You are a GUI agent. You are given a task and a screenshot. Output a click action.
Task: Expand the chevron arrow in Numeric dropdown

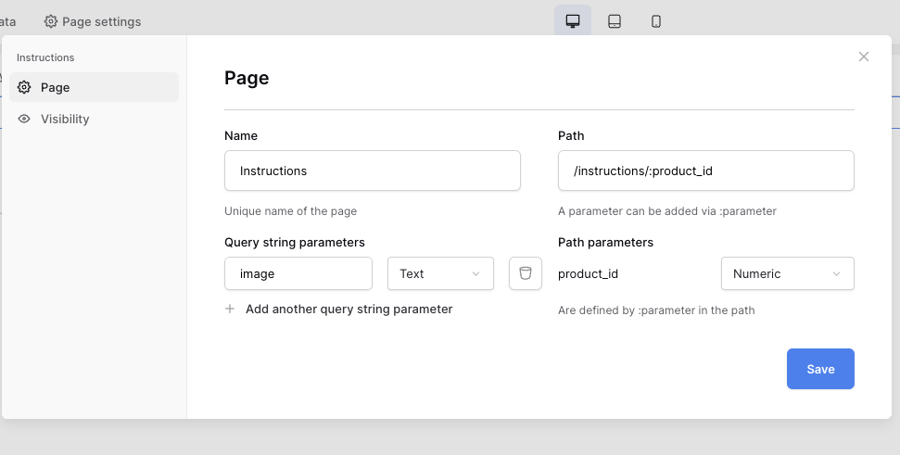coord(836,273)
